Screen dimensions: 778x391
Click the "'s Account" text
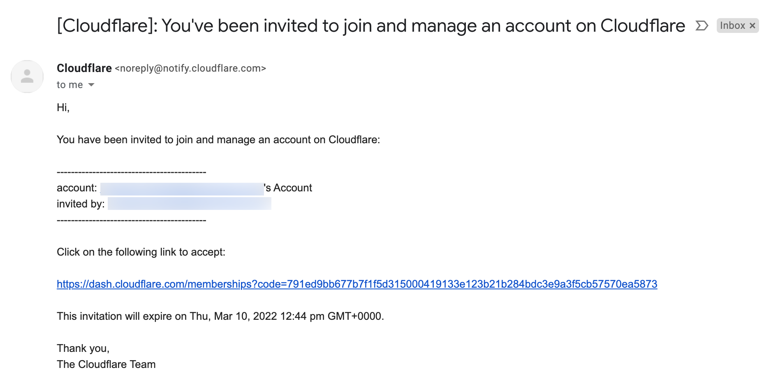(289, 188)
